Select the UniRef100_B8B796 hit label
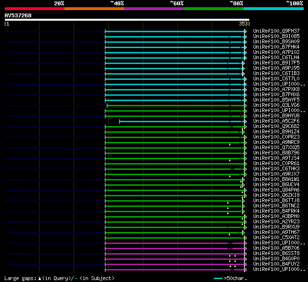308x282 pixels. 276,153
